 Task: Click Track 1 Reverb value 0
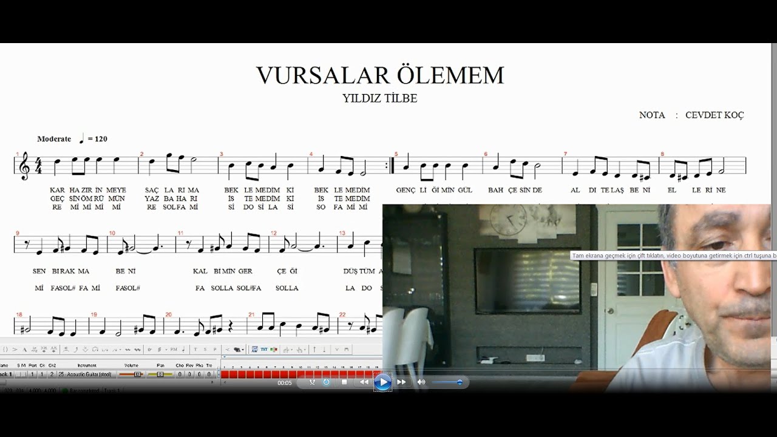[189, 374]
